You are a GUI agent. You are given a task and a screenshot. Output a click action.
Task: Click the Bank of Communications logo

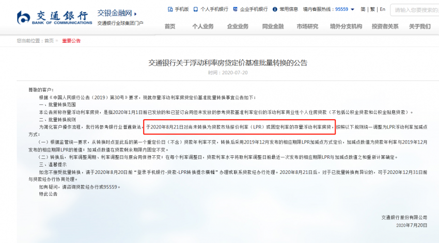click(x=54, y=18)
